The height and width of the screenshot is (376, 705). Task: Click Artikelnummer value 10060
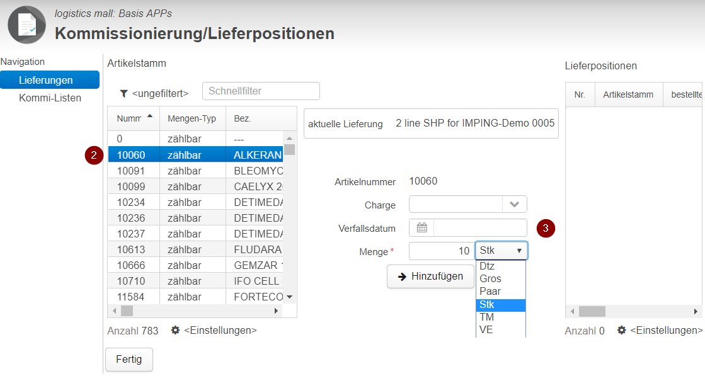(x=423, y=181)
